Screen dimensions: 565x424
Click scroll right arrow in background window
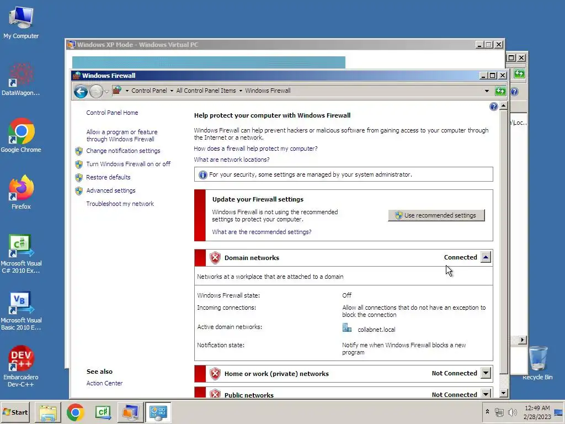pyautogui.click(x=522, y=340)
